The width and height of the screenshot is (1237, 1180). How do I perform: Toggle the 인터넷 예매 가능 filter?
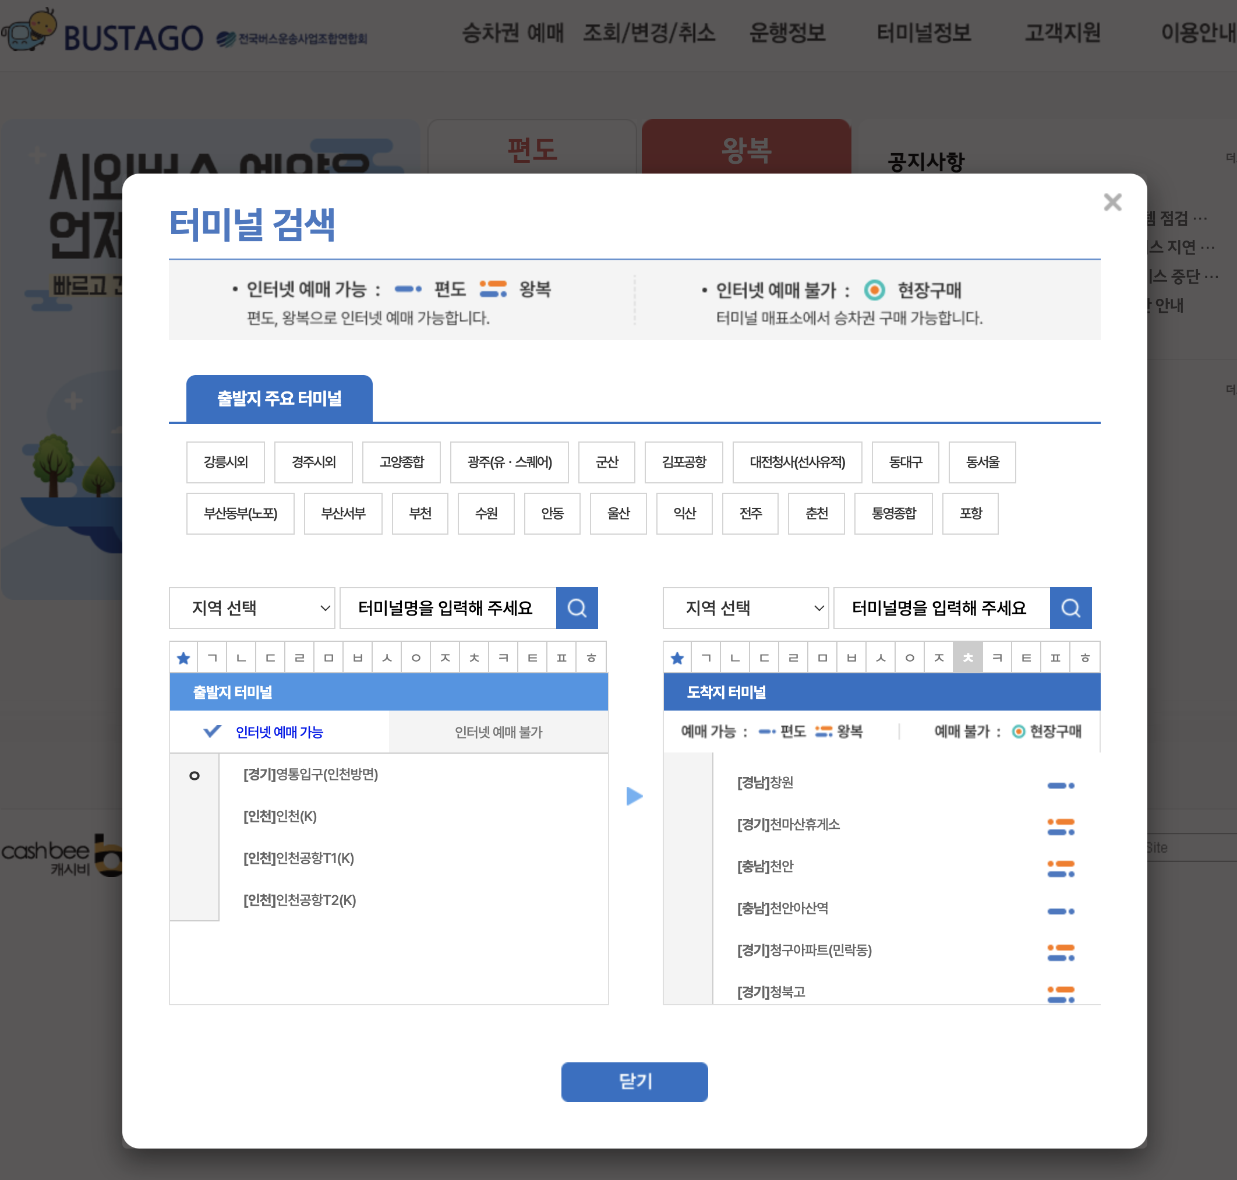(278, 732)
